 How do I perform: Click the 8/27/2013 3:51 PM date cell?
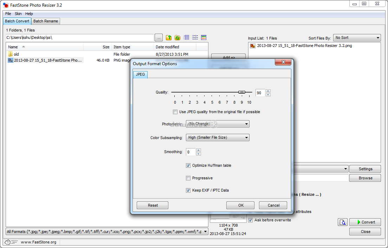172,54
